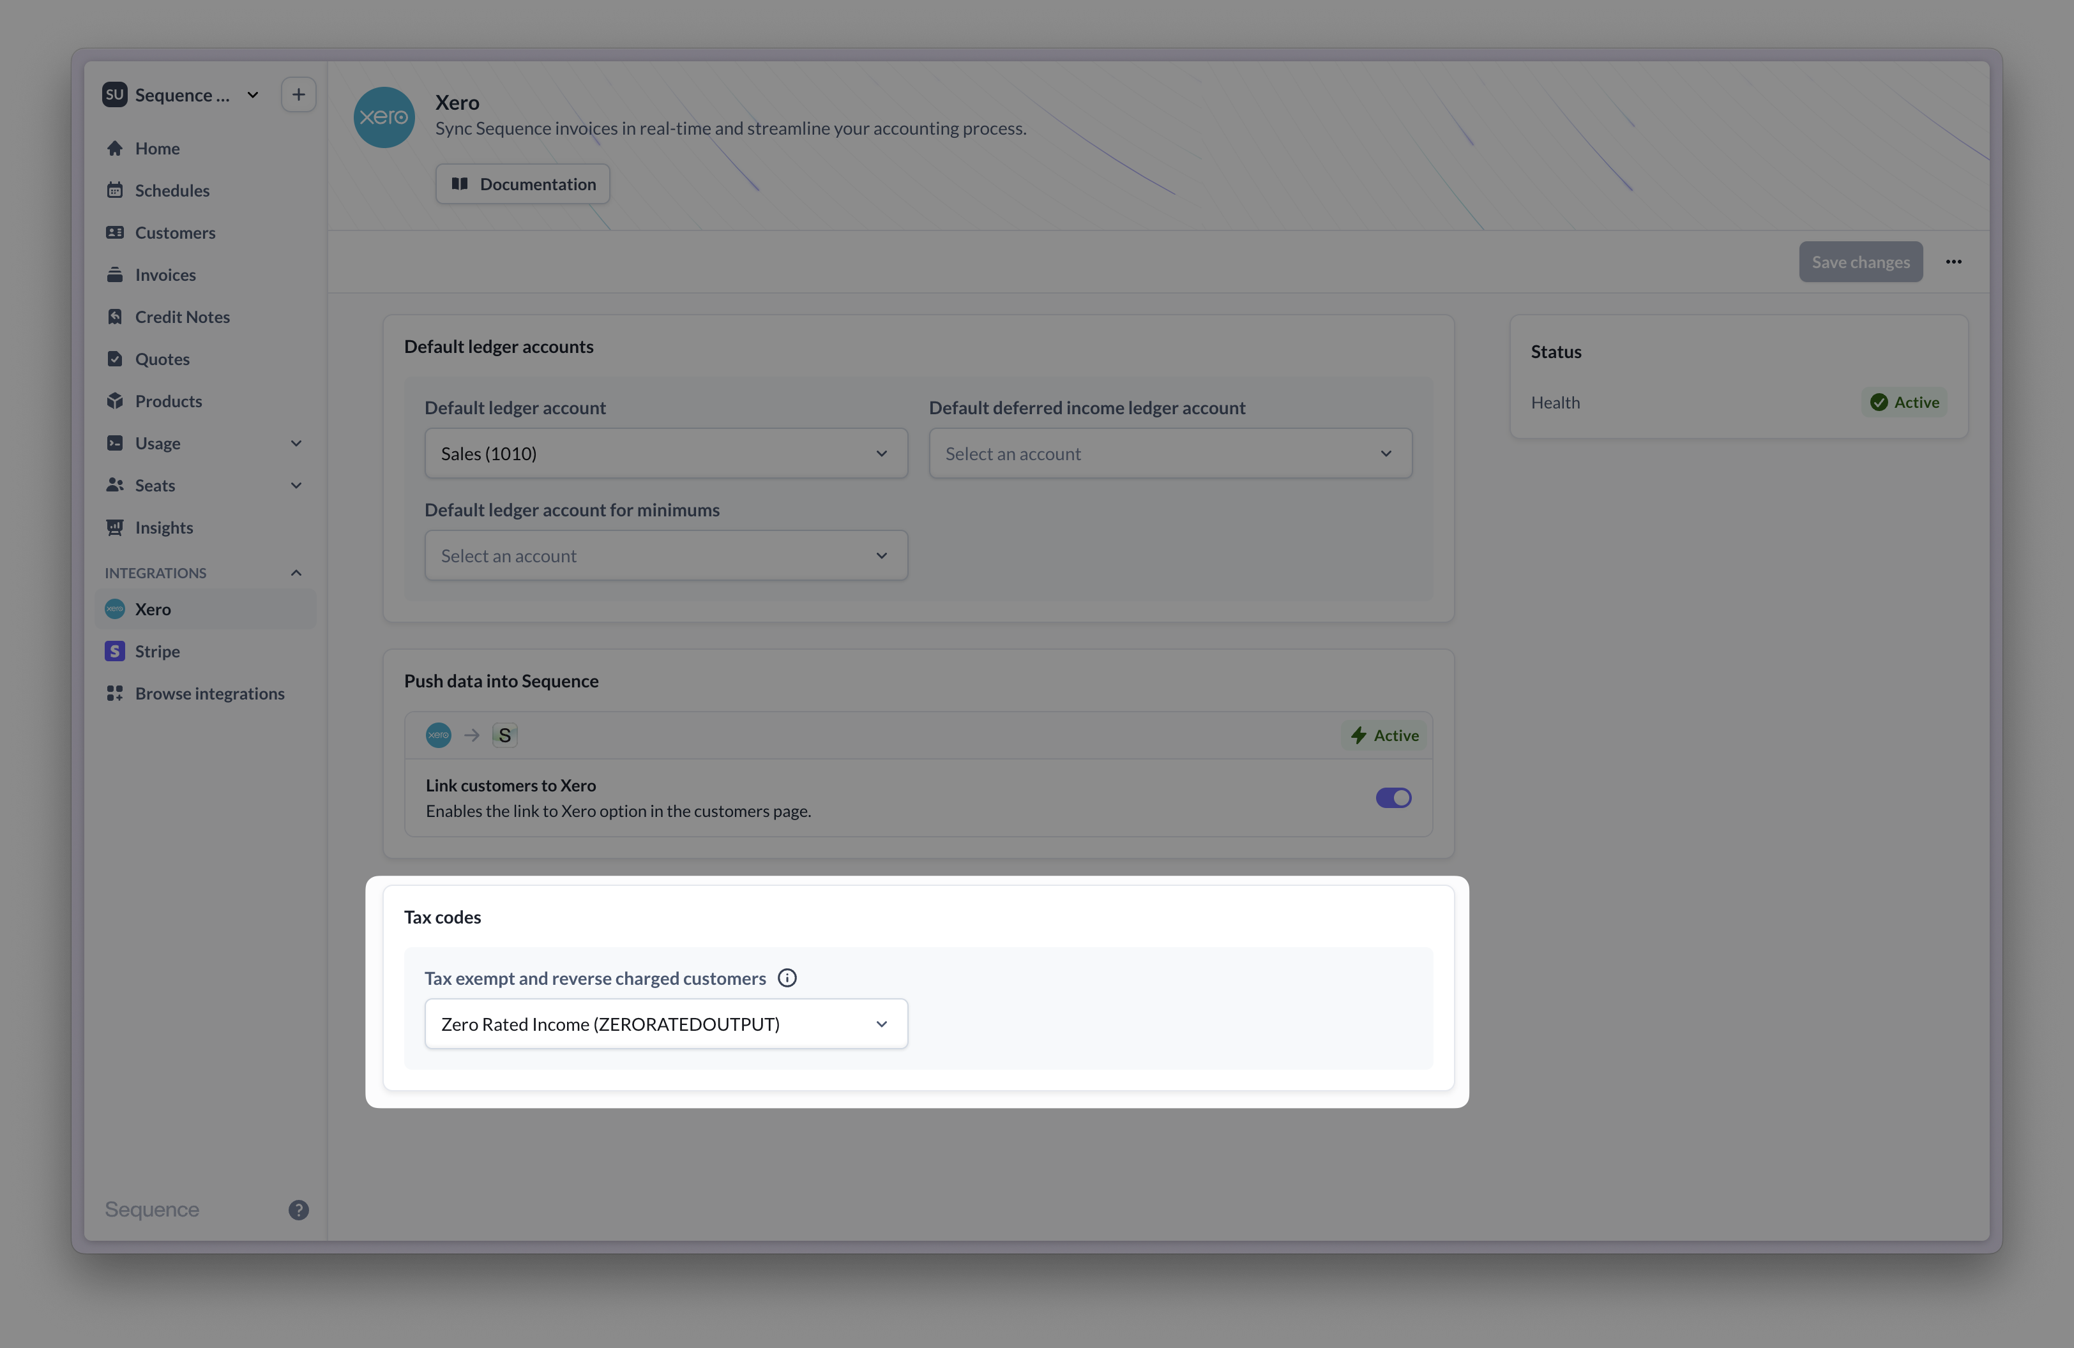Open the Documentation button
This screenshot has width=2074, height=1348.
522,184
